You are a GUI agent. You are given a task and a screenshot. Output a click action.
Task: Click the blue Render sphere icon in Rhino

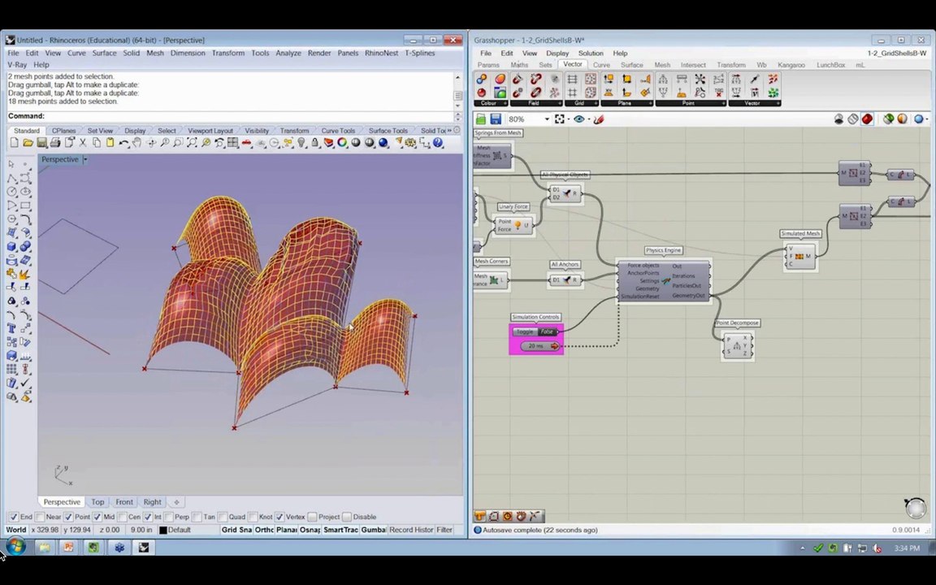[383, 143]
